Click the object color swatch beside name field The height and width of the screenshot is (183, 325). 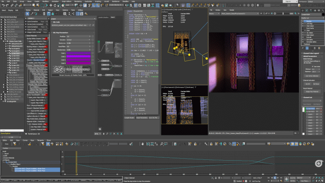pyautogui.click(x=323, y=15)
